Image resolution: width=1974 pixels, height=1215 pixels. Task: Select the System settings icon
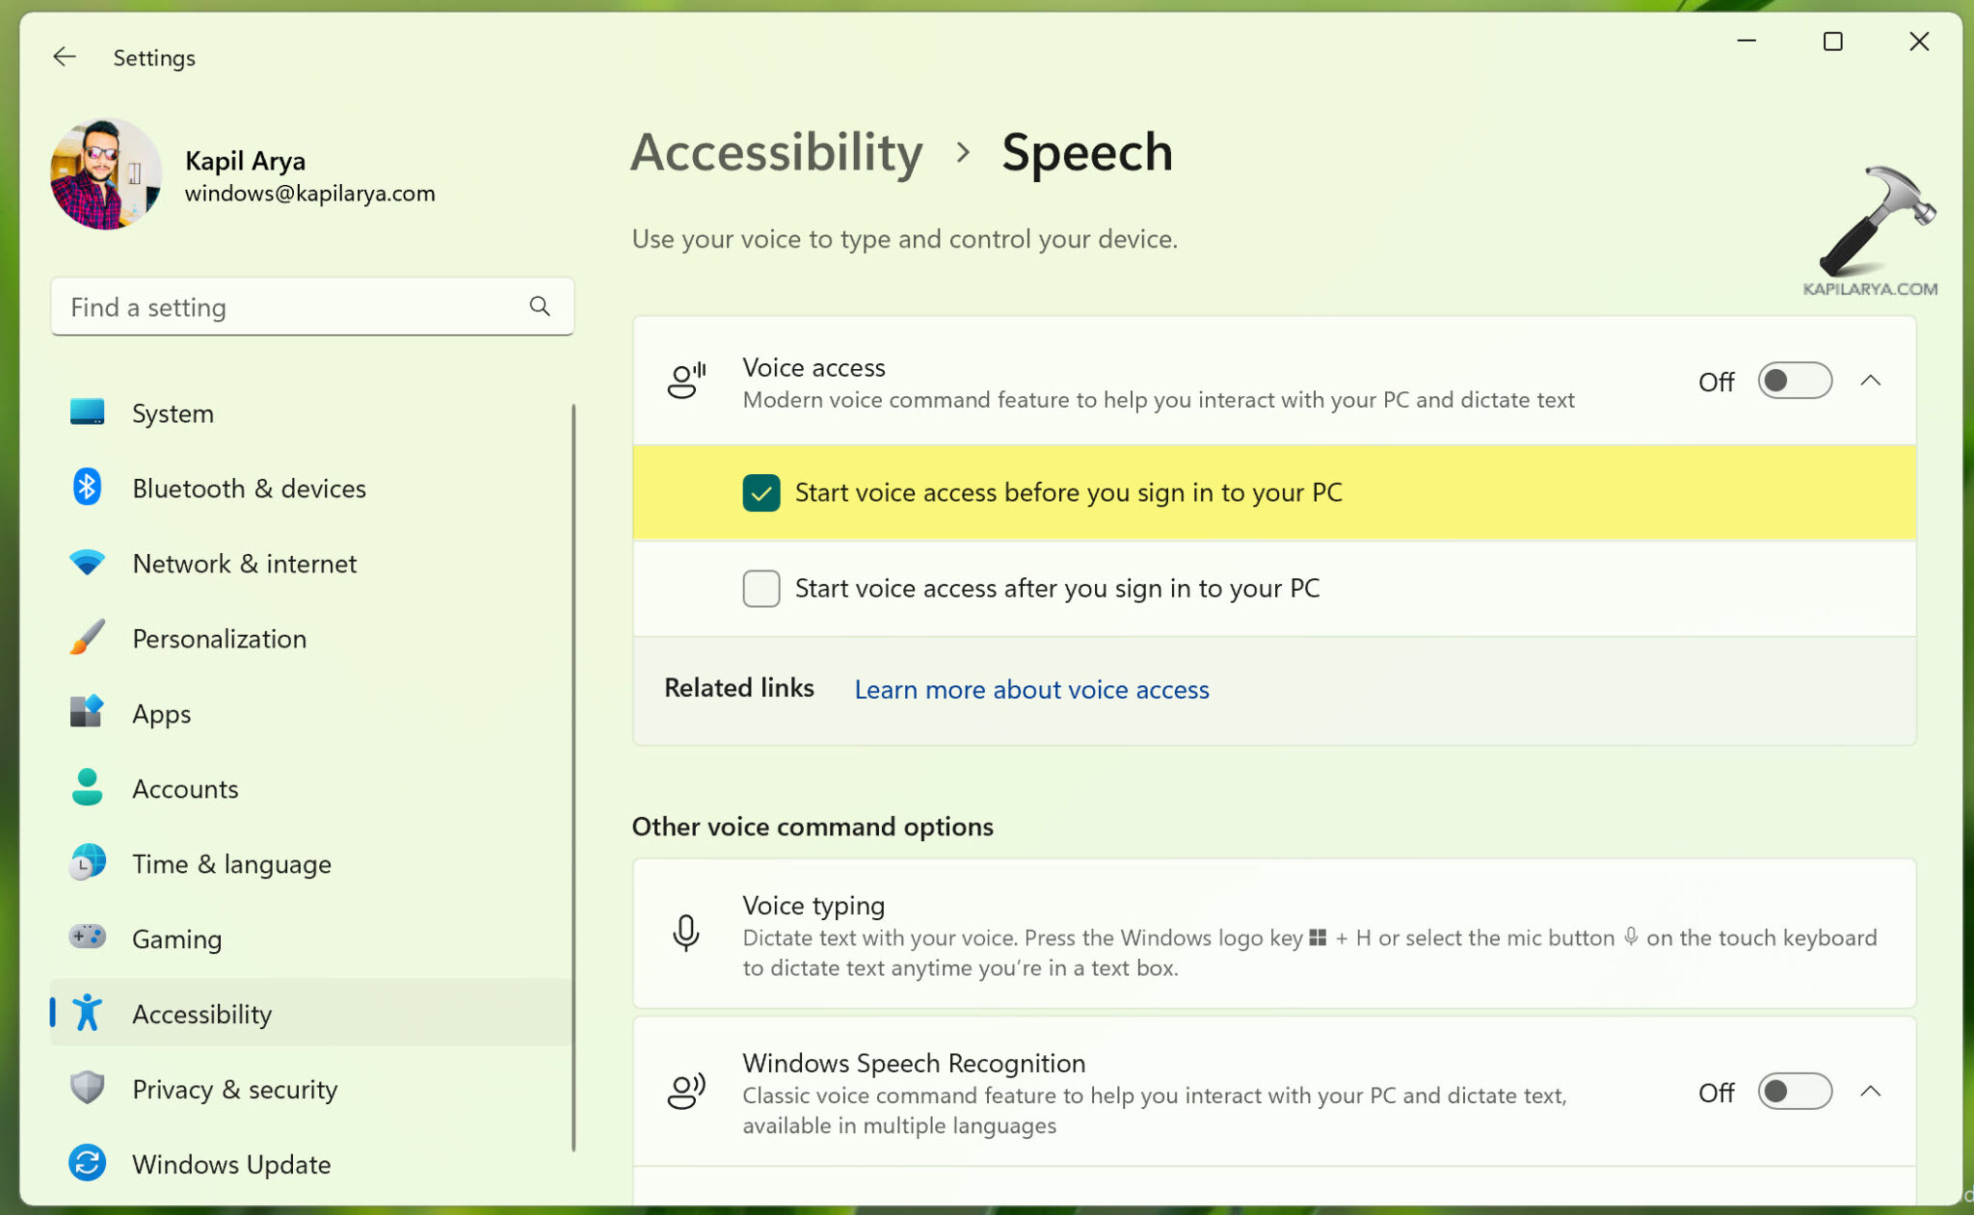[88, 412]
